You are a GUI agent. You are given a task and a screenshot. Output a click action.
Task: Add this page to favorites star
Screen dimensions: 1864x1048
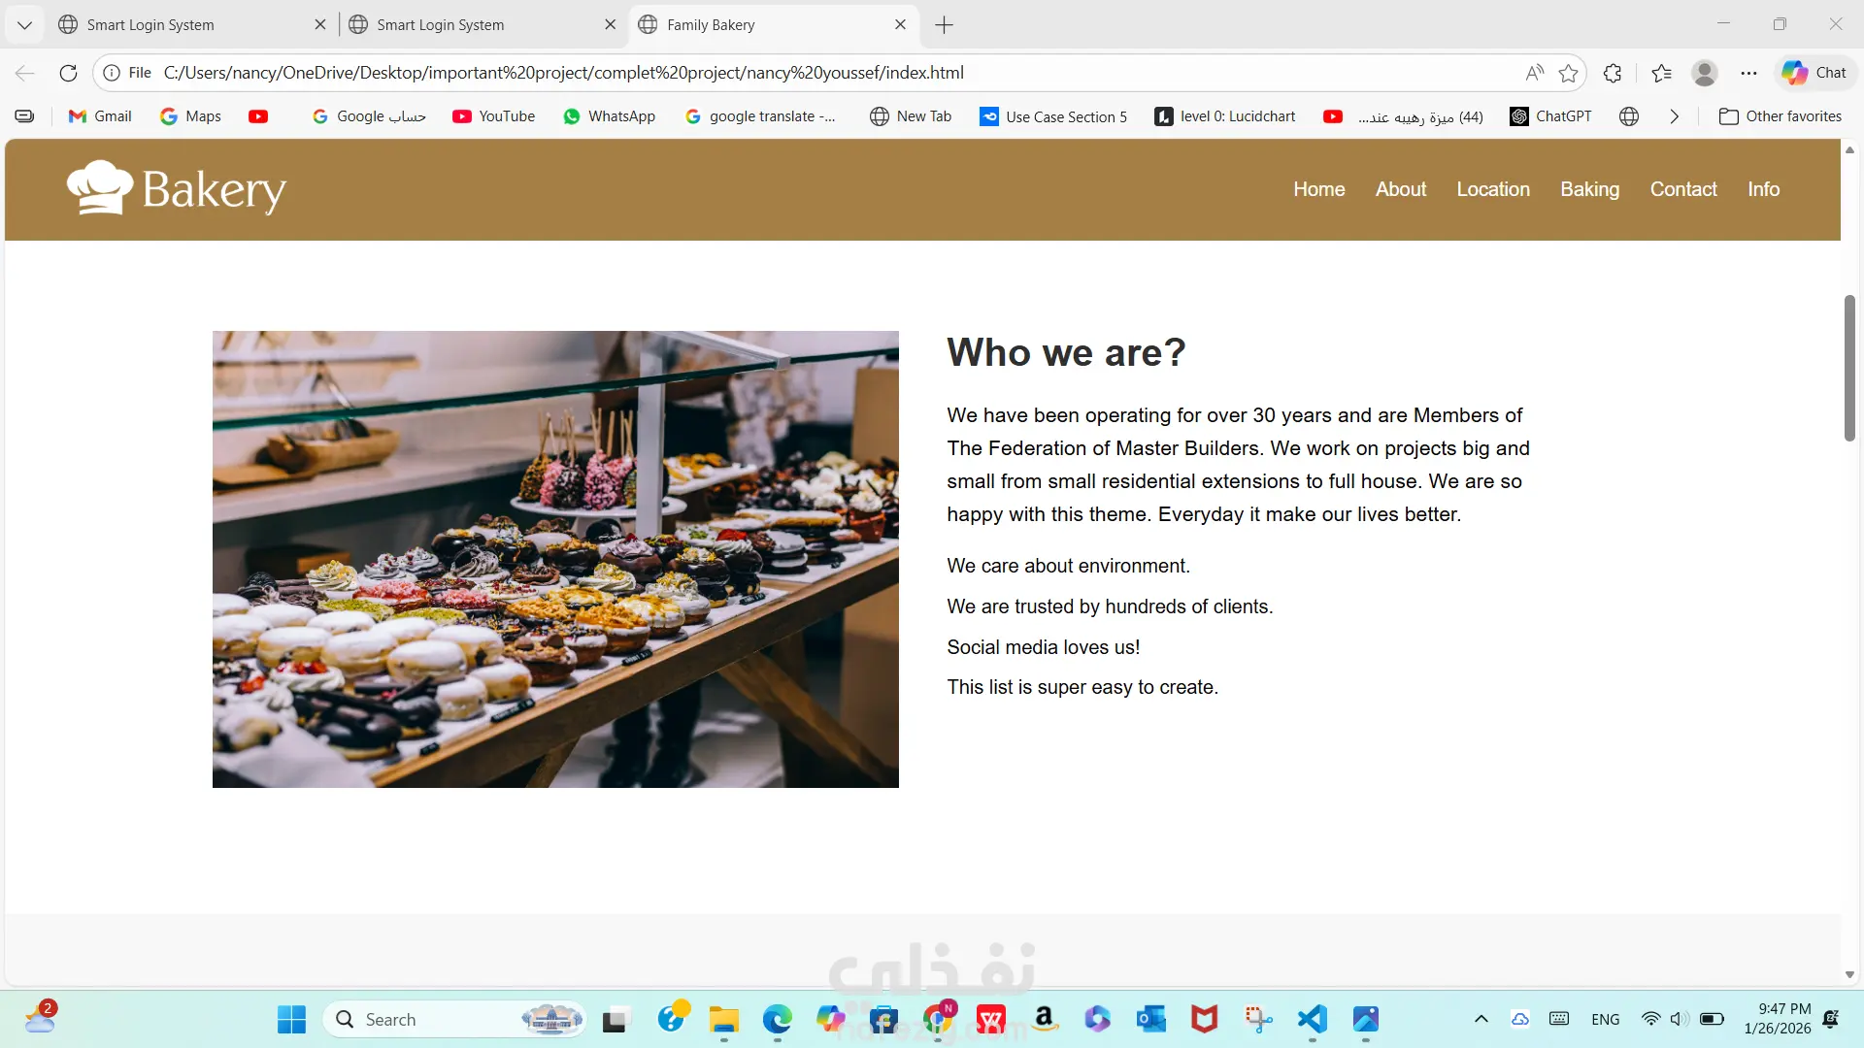[x=1568, y=73]
